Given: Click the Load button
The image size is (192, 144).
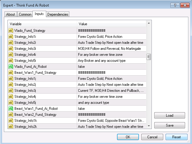Looking at the screenshot, I should coord(169,115).
